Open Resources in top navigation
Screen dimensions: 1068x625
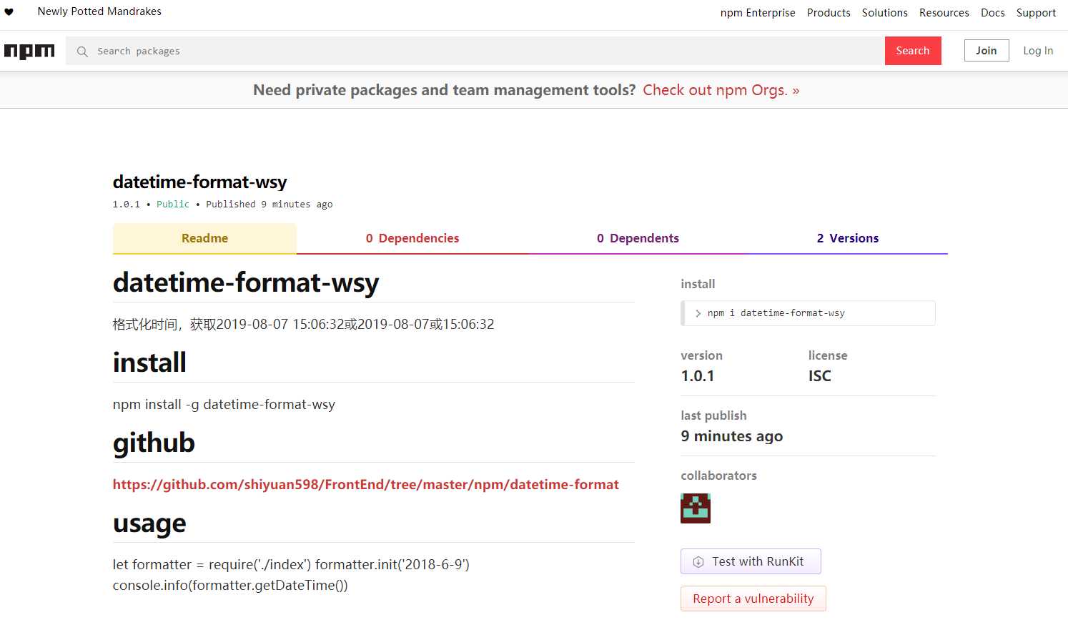click(944, 13)
